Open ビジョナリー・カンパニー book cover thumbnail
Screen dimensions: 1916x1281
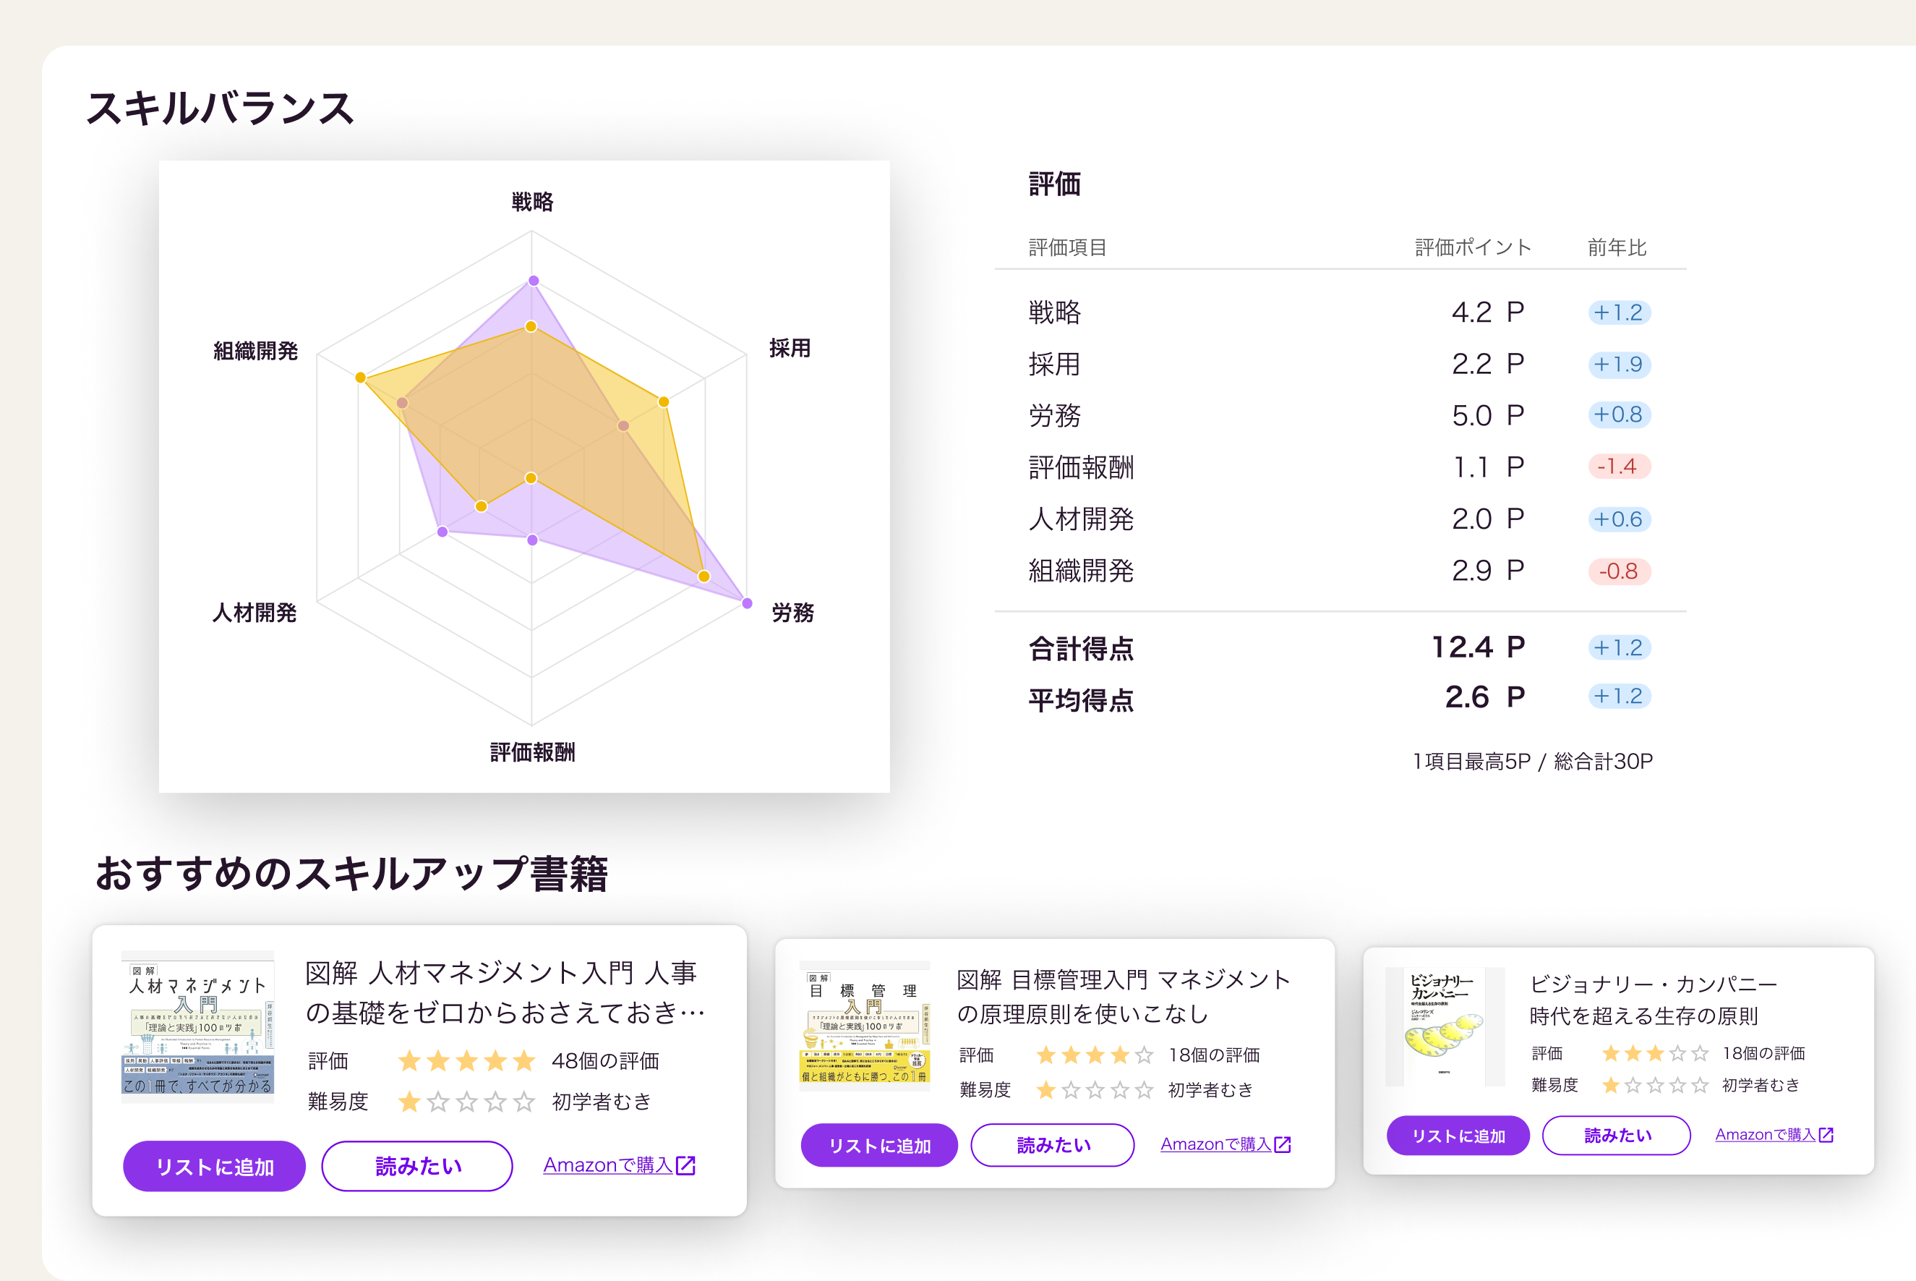[1445, 1026]
